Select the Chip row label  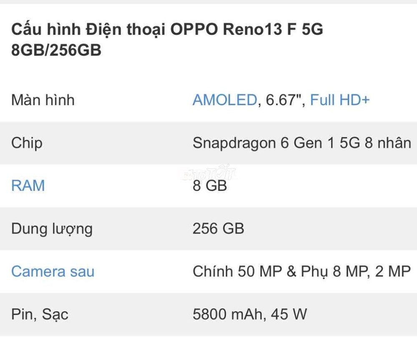[x=27, y=143]
